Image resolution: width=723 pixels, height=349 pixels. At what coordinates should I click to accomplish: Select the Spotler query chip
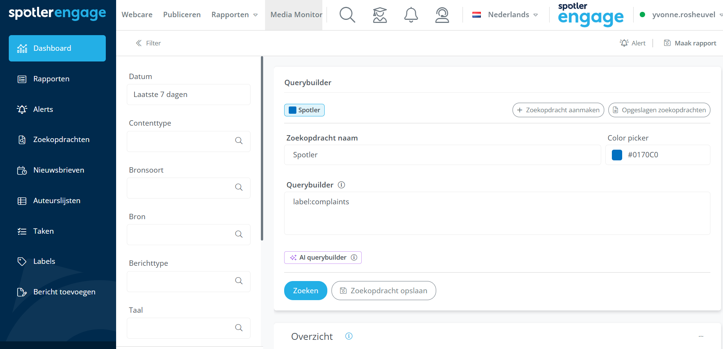[304, 110]
